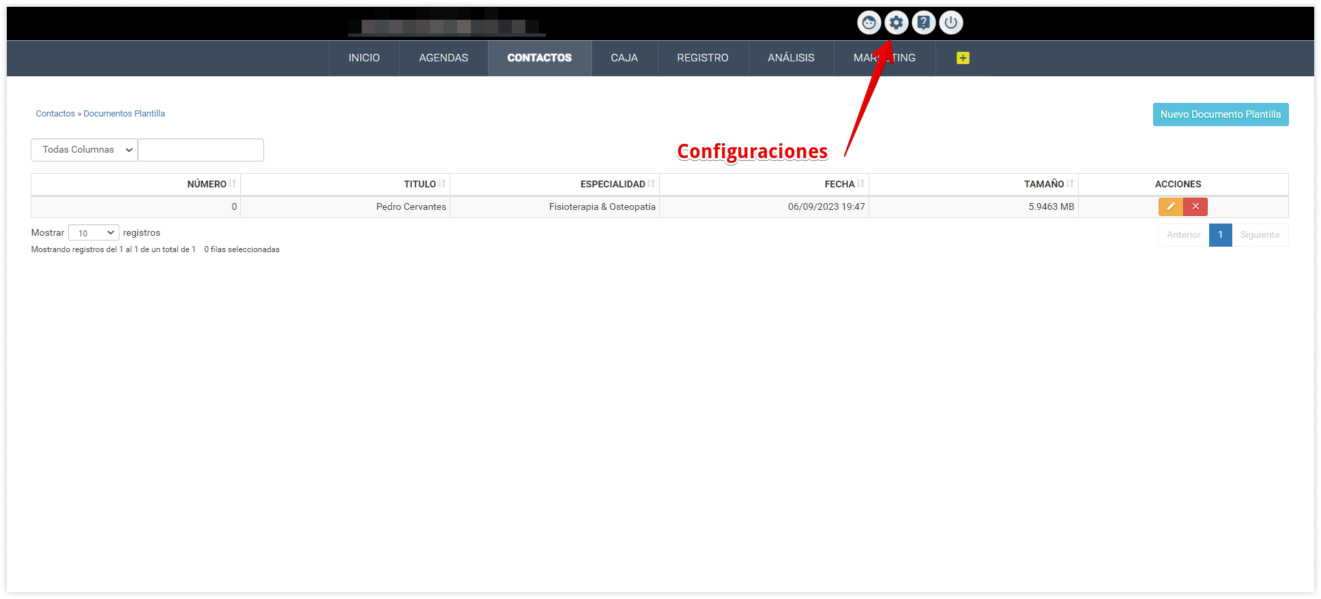
Task: Click the yellow plus menu icon
Action: point(963,58)
